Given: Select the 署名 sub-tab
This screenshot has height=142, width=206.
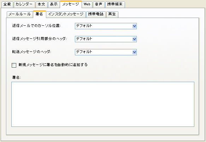Looking at the screenshot, I should [x=40, y=14].
